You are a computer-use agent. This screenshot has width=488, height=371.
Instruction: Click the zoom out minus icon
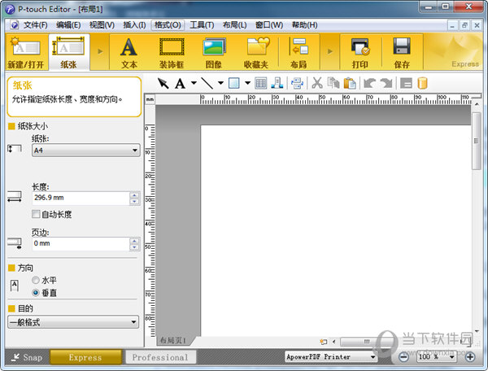coord(403,356)
